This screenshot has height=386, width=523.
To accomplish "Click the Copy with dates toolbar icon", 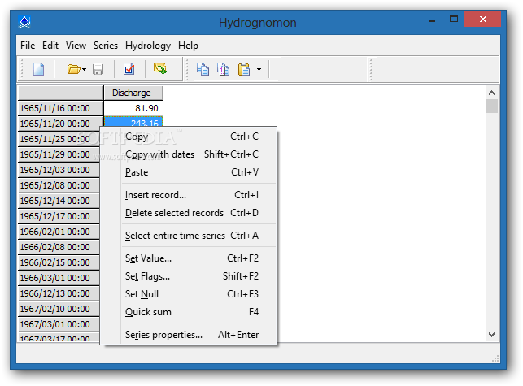I will (x=223, y=69).
